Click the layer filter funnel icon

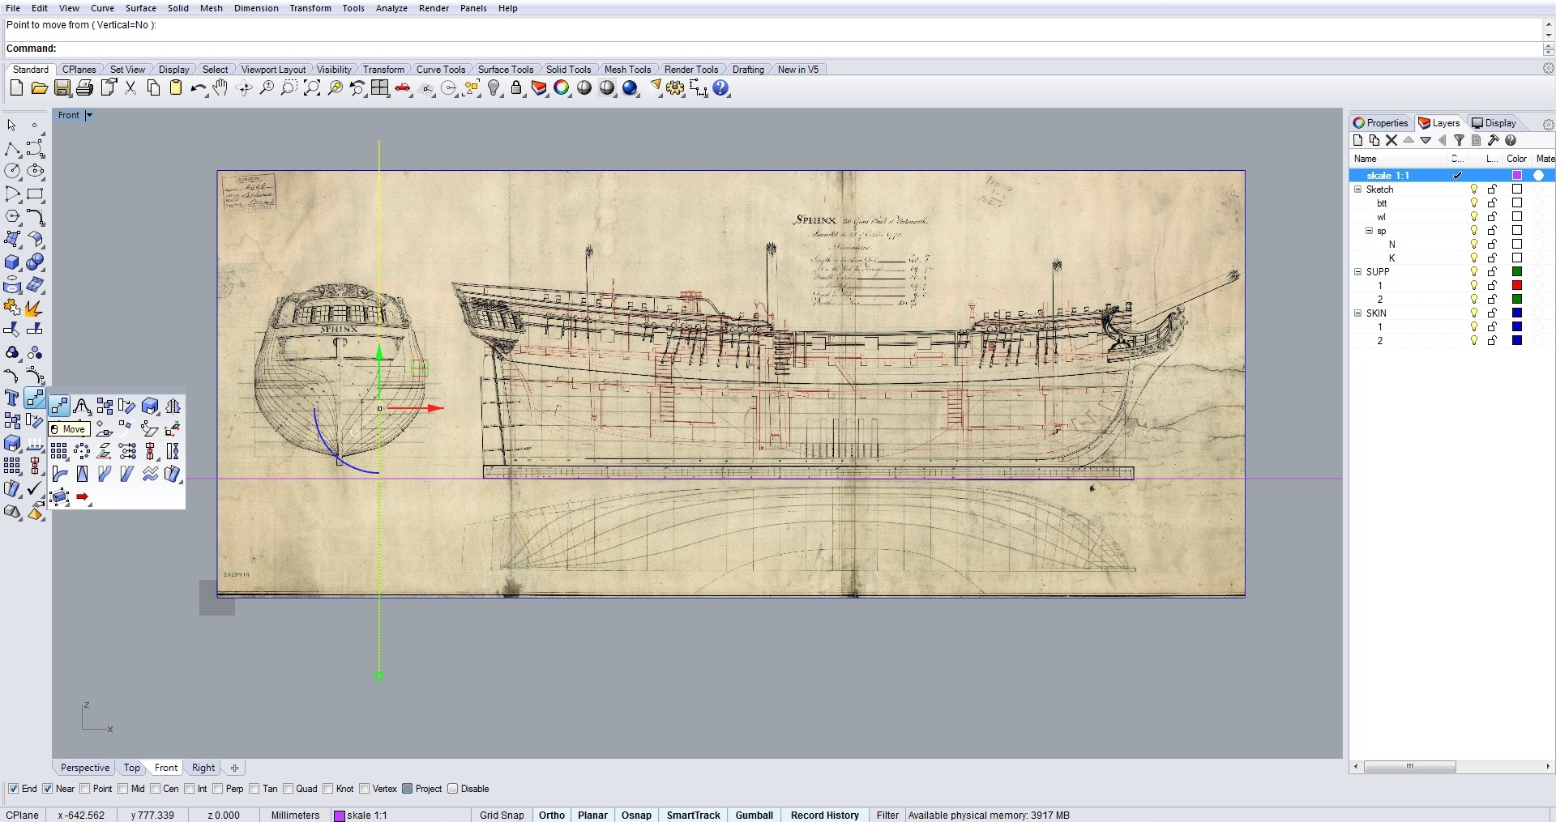pos(1459,140)
